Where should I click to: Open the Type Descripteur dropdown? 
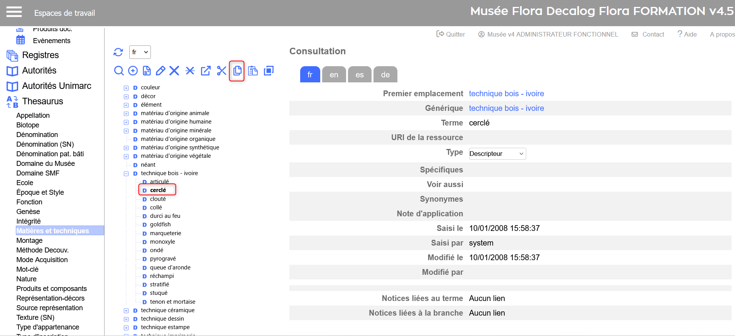pos(497,154)
